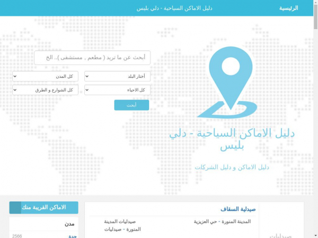
Task: Click the مدن section heading
Action: 69,224
